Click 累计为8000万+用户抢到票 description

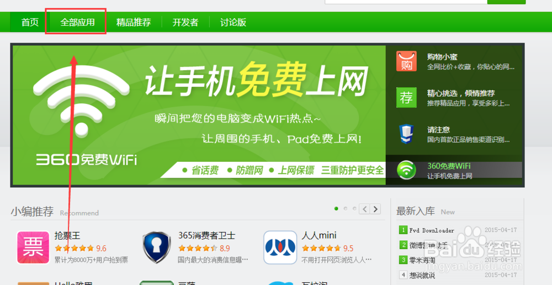[x=92, y=260]
